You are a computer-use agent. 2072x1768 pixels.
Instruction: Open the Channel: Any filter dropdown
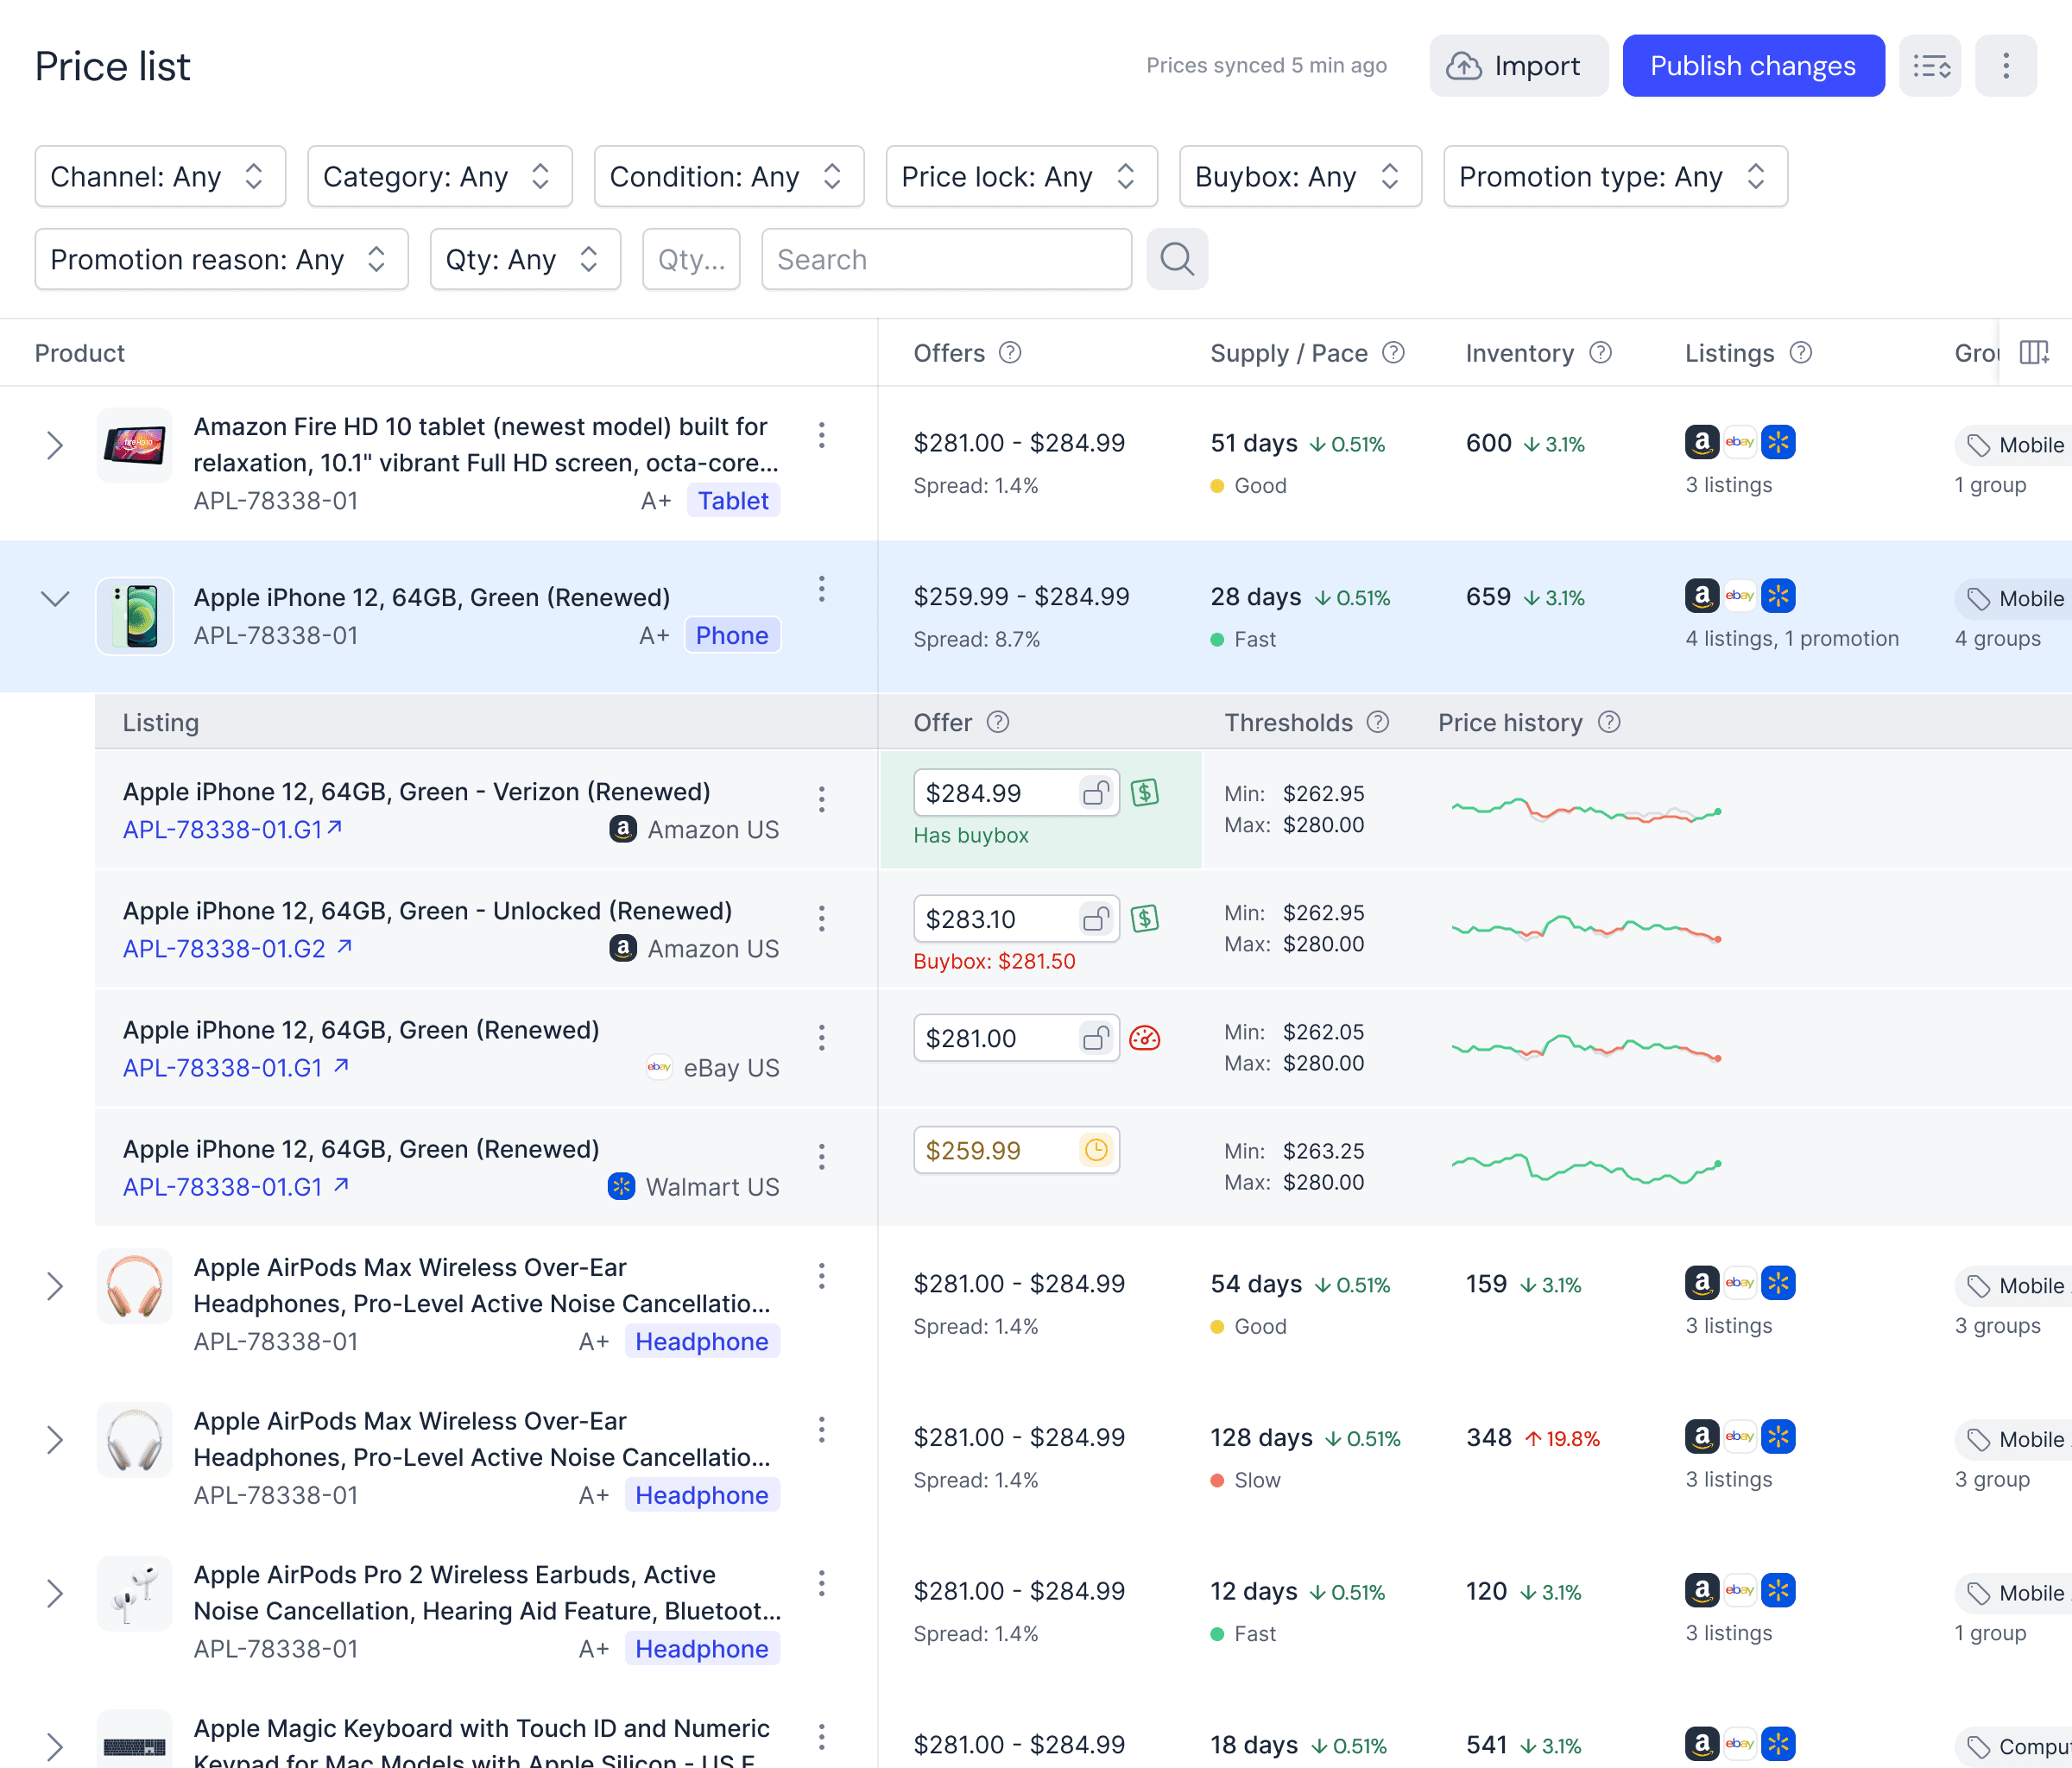pos(160,176)
